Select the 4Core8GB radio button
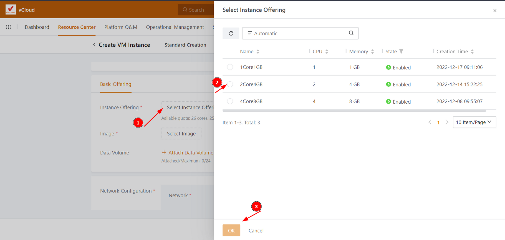 pyautogui.click(x=230, y=101)
